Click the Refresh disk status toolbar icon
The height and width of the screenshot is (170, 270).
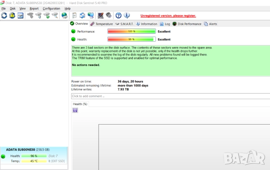click(x=4, y=16)
